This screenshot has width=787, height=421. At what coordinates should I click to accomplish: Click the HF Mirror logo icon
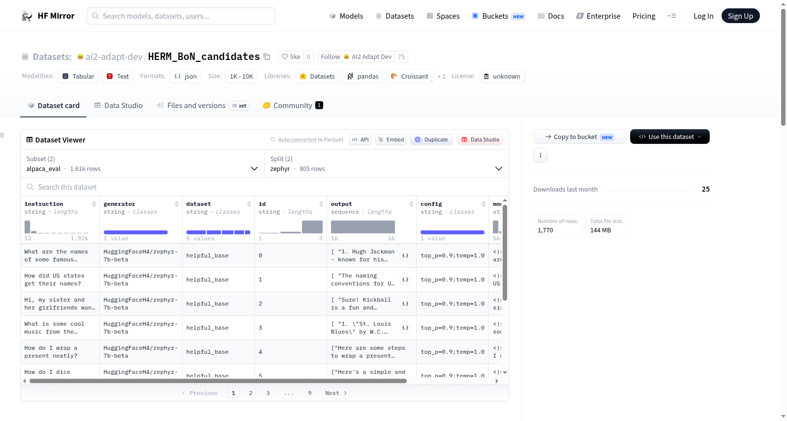point(27,16)
